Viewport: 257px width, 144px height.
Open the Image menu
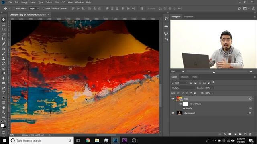(x=24, y=2)
